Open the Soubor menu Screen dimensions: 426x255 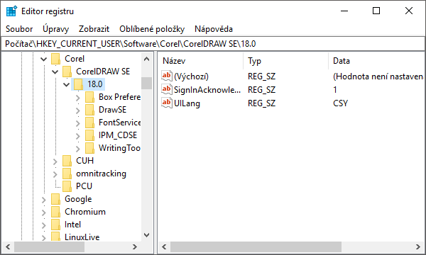coord(19,29)
